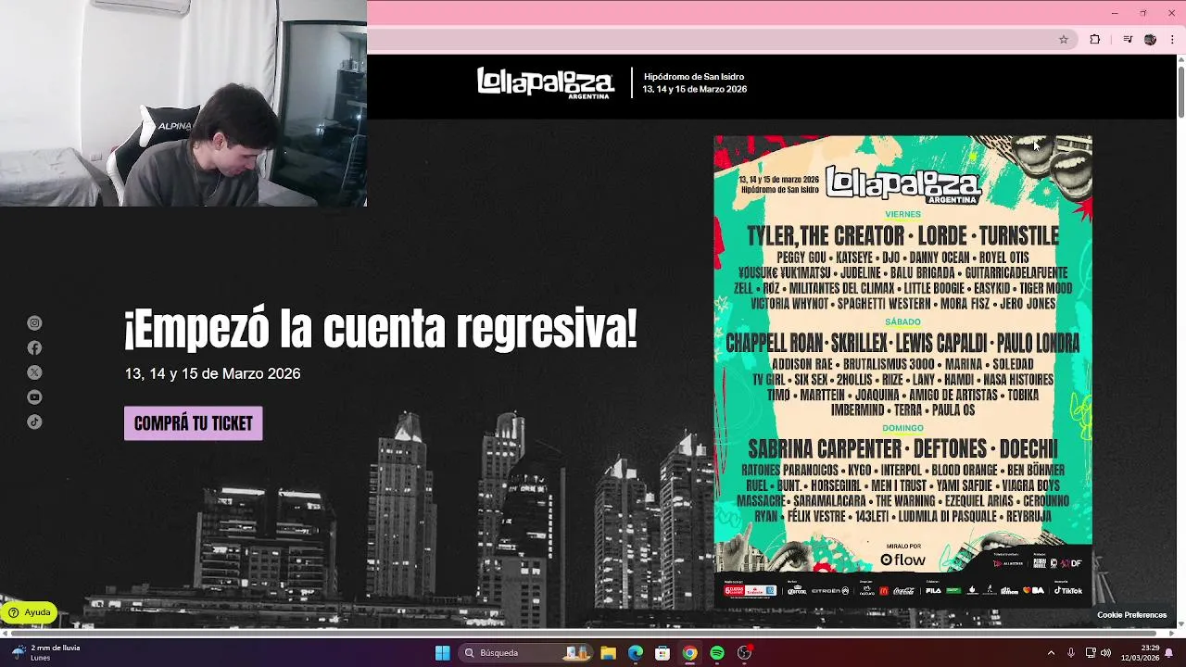Open Spotify from the taskbar
This screenshot has height=667, width=1186.
coord(717,653)
